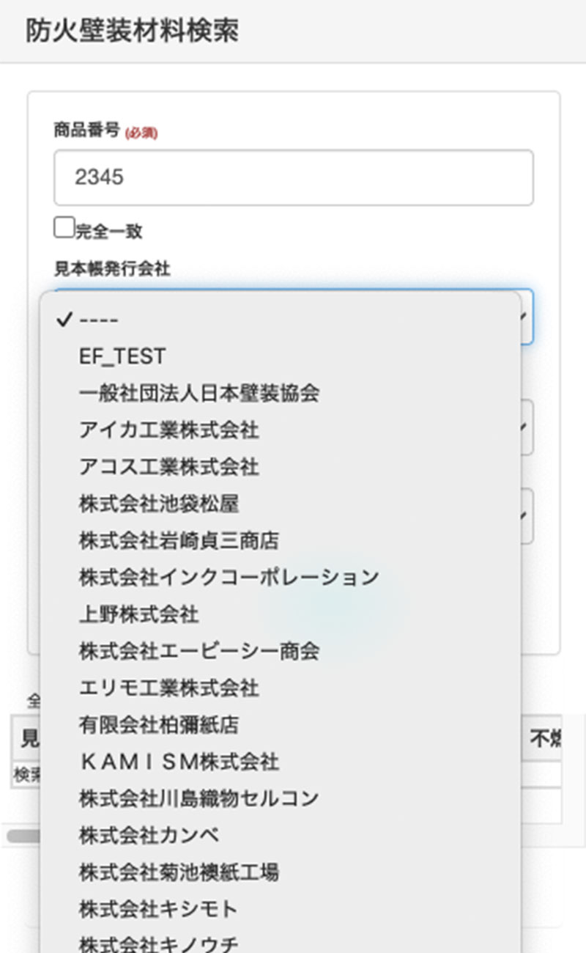Select エリモ工業株式会社 entry
This screenshot has height=953, width=586.
point(168,688)
